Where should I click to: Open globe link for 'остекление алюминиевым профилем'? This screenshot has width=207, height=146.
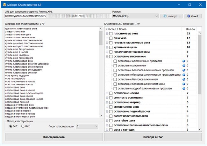click(x=184, y=61)
